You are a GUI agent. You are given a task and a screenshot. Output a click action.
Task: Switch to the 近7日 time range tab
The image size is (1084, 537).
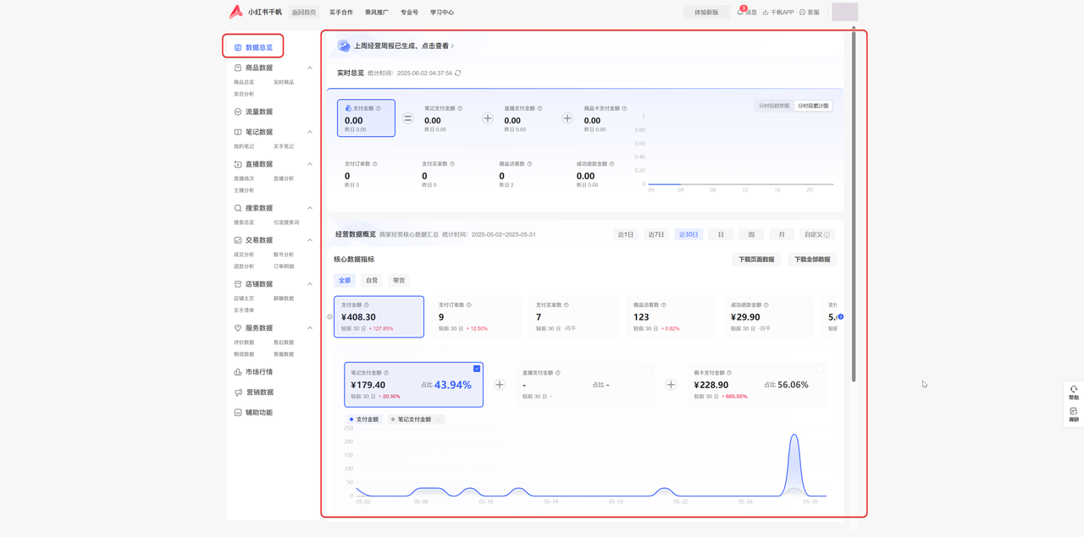point(656,234)
